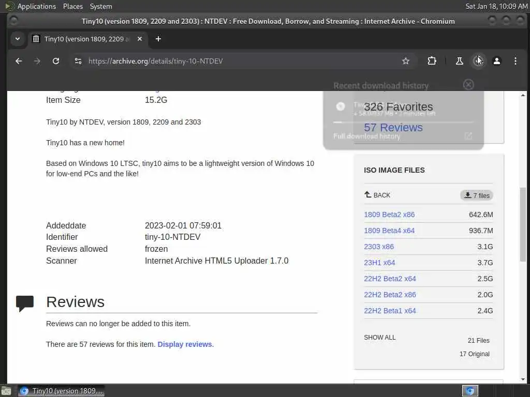Click SHOW ALL files link

pos(379,338)
